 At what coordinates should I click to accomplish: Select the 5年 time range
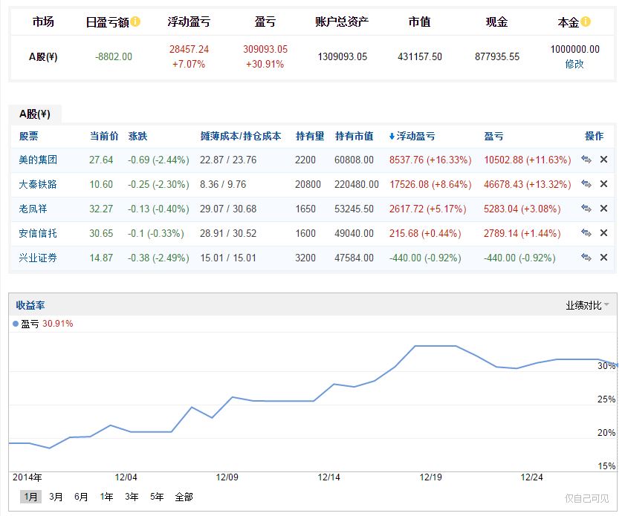tap(157, 497)
